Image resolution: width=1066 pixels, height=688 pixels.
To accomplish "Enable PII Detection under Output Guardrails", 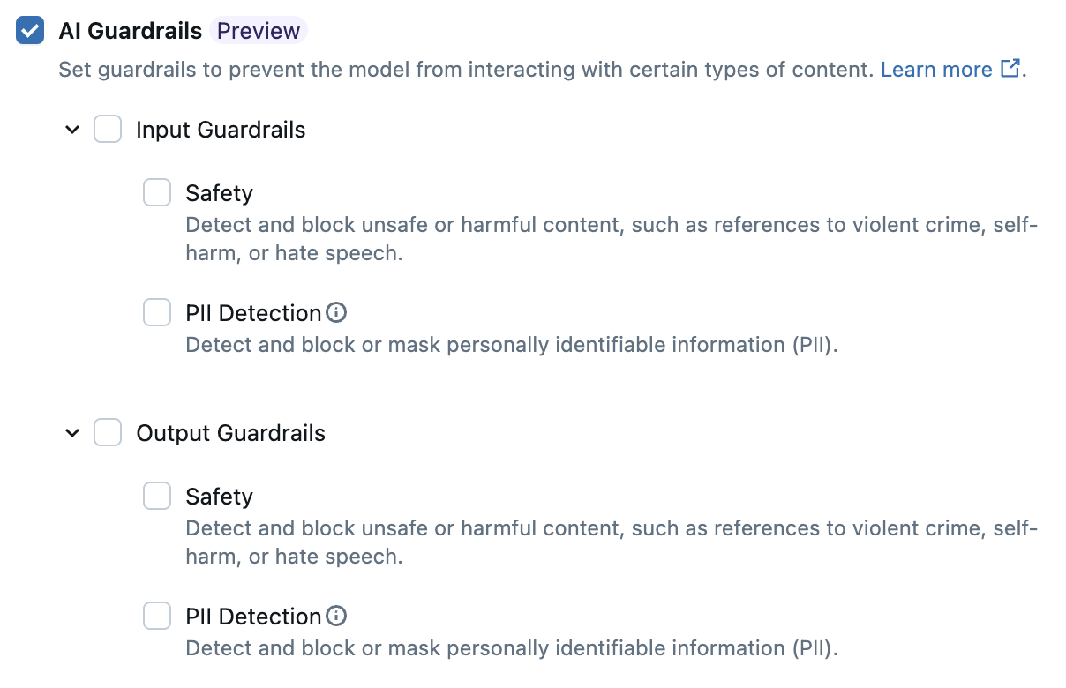I will point(156,615).
